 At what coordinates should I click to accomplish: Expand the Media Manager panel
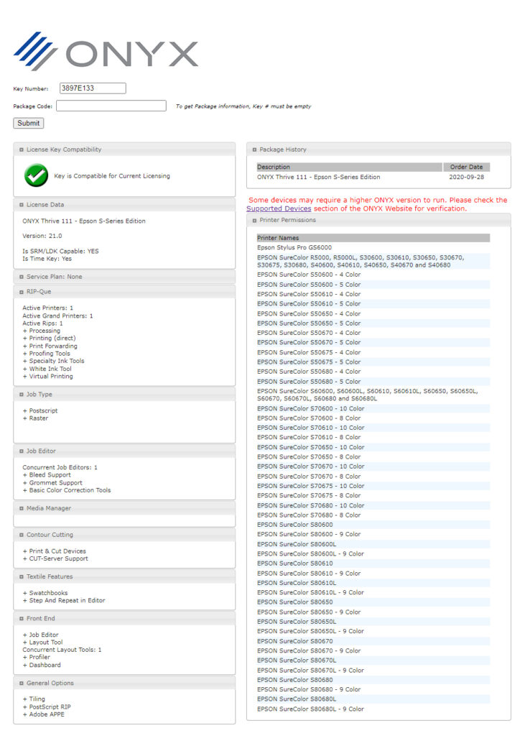click(x=21, y=508)
